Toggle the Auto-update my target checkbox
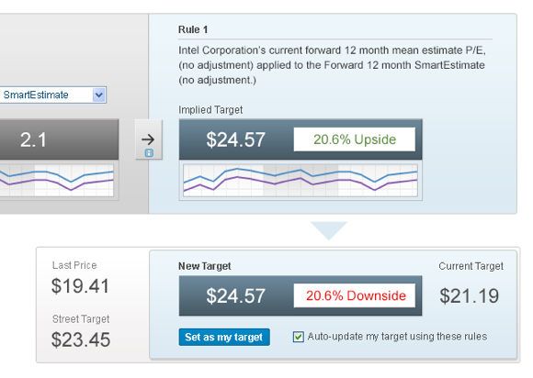 click(x=298, y=337)
